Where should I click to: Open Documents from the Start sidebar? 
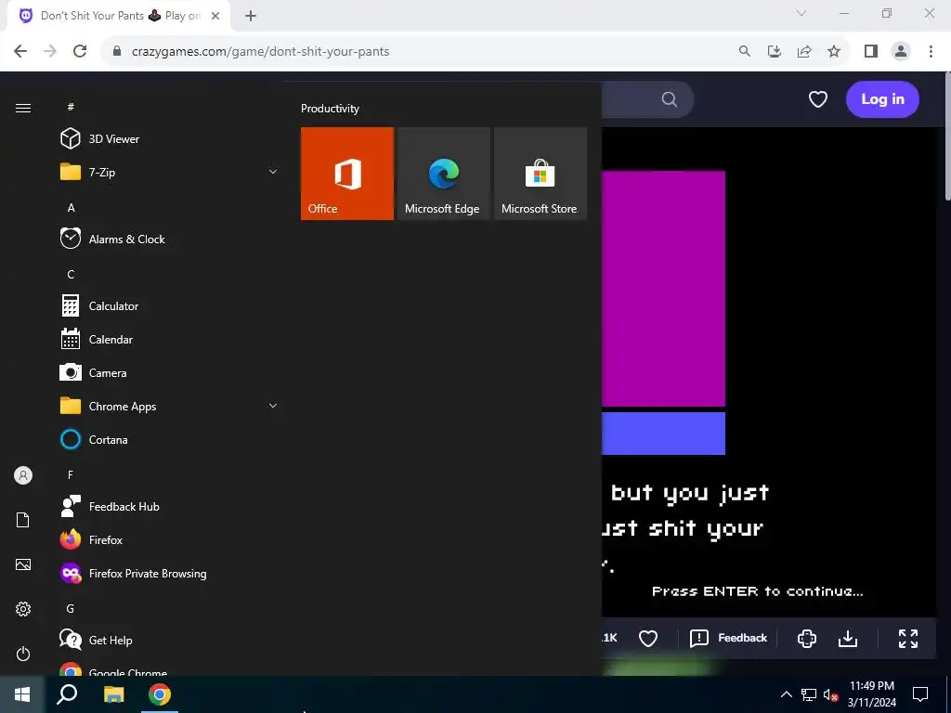[23, 520]
